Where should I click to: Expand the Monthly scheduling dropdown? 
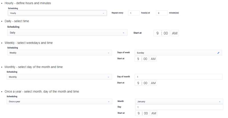59,77
